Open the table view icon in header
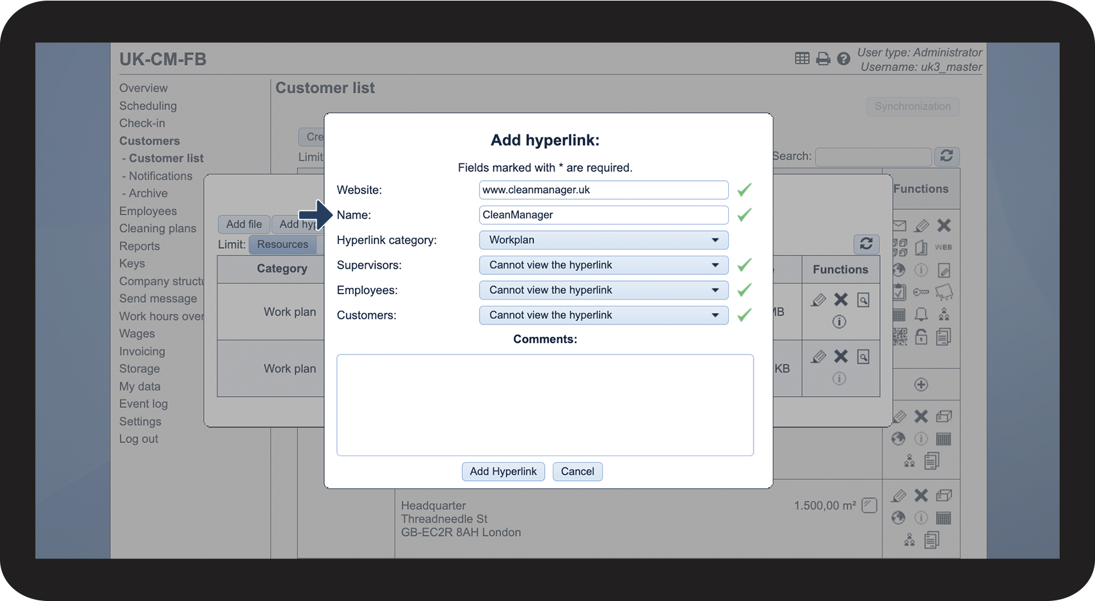 point(802,58)
